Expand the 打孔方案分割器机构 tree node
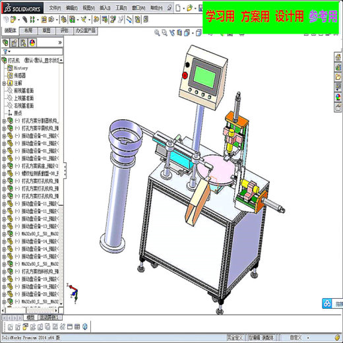The width and height of the screenshot is (343, 343). pos(4,121)
